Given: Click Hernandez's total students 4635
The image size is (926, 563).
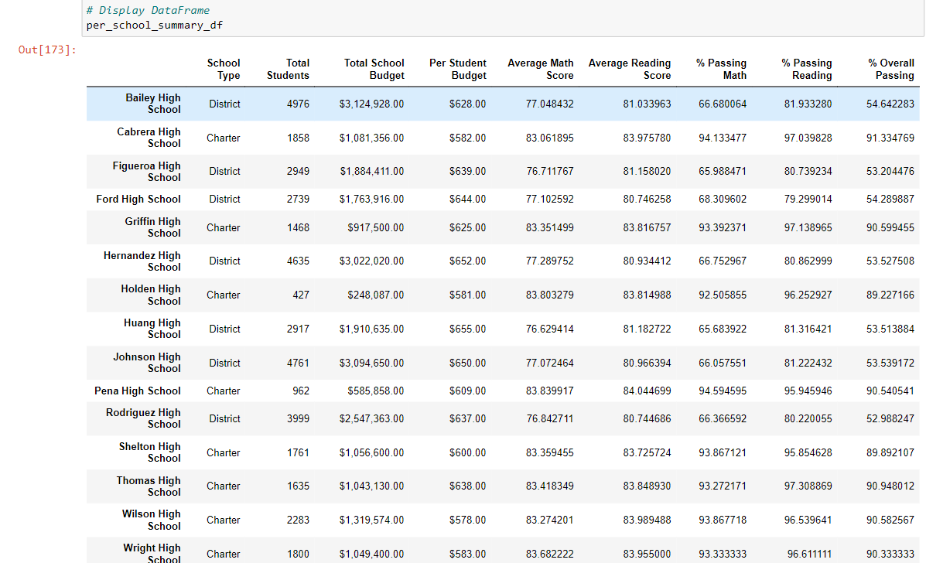Looking at the screenshot, I should click(299, 261).
